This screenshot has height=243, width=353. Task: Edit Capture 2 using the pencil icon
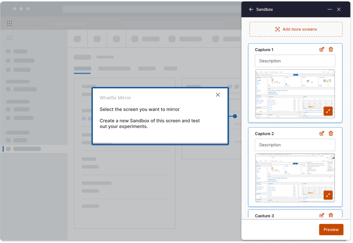(x=322, y=133)
